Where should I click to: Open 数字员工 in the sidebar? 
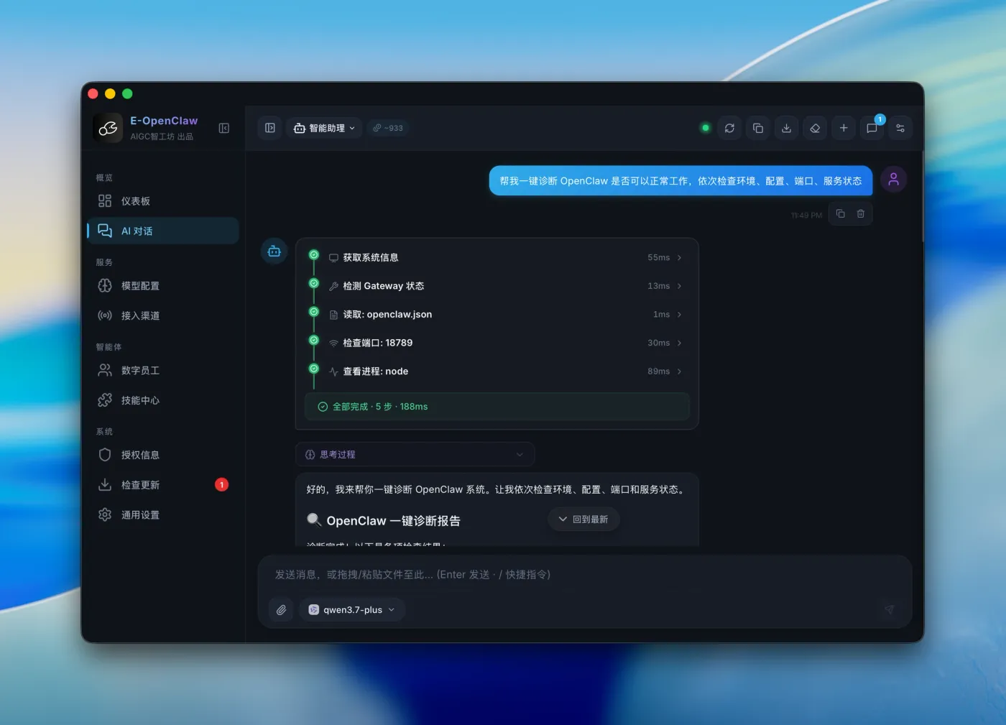pyautogui.click(x=163, y=370)
